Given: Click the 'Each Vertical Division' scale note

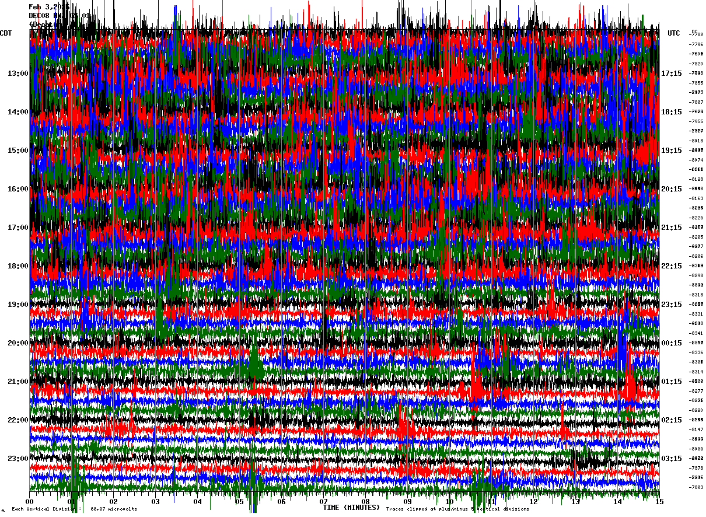Looking at the screenshot, I should [75, 509].
